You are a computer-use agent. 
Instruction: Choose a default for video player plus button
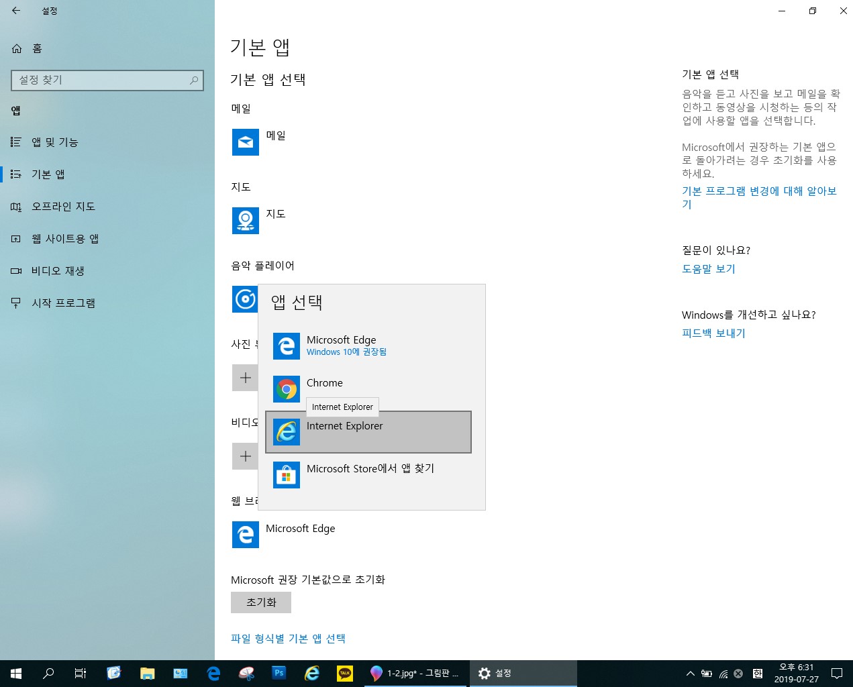point(245,456)
